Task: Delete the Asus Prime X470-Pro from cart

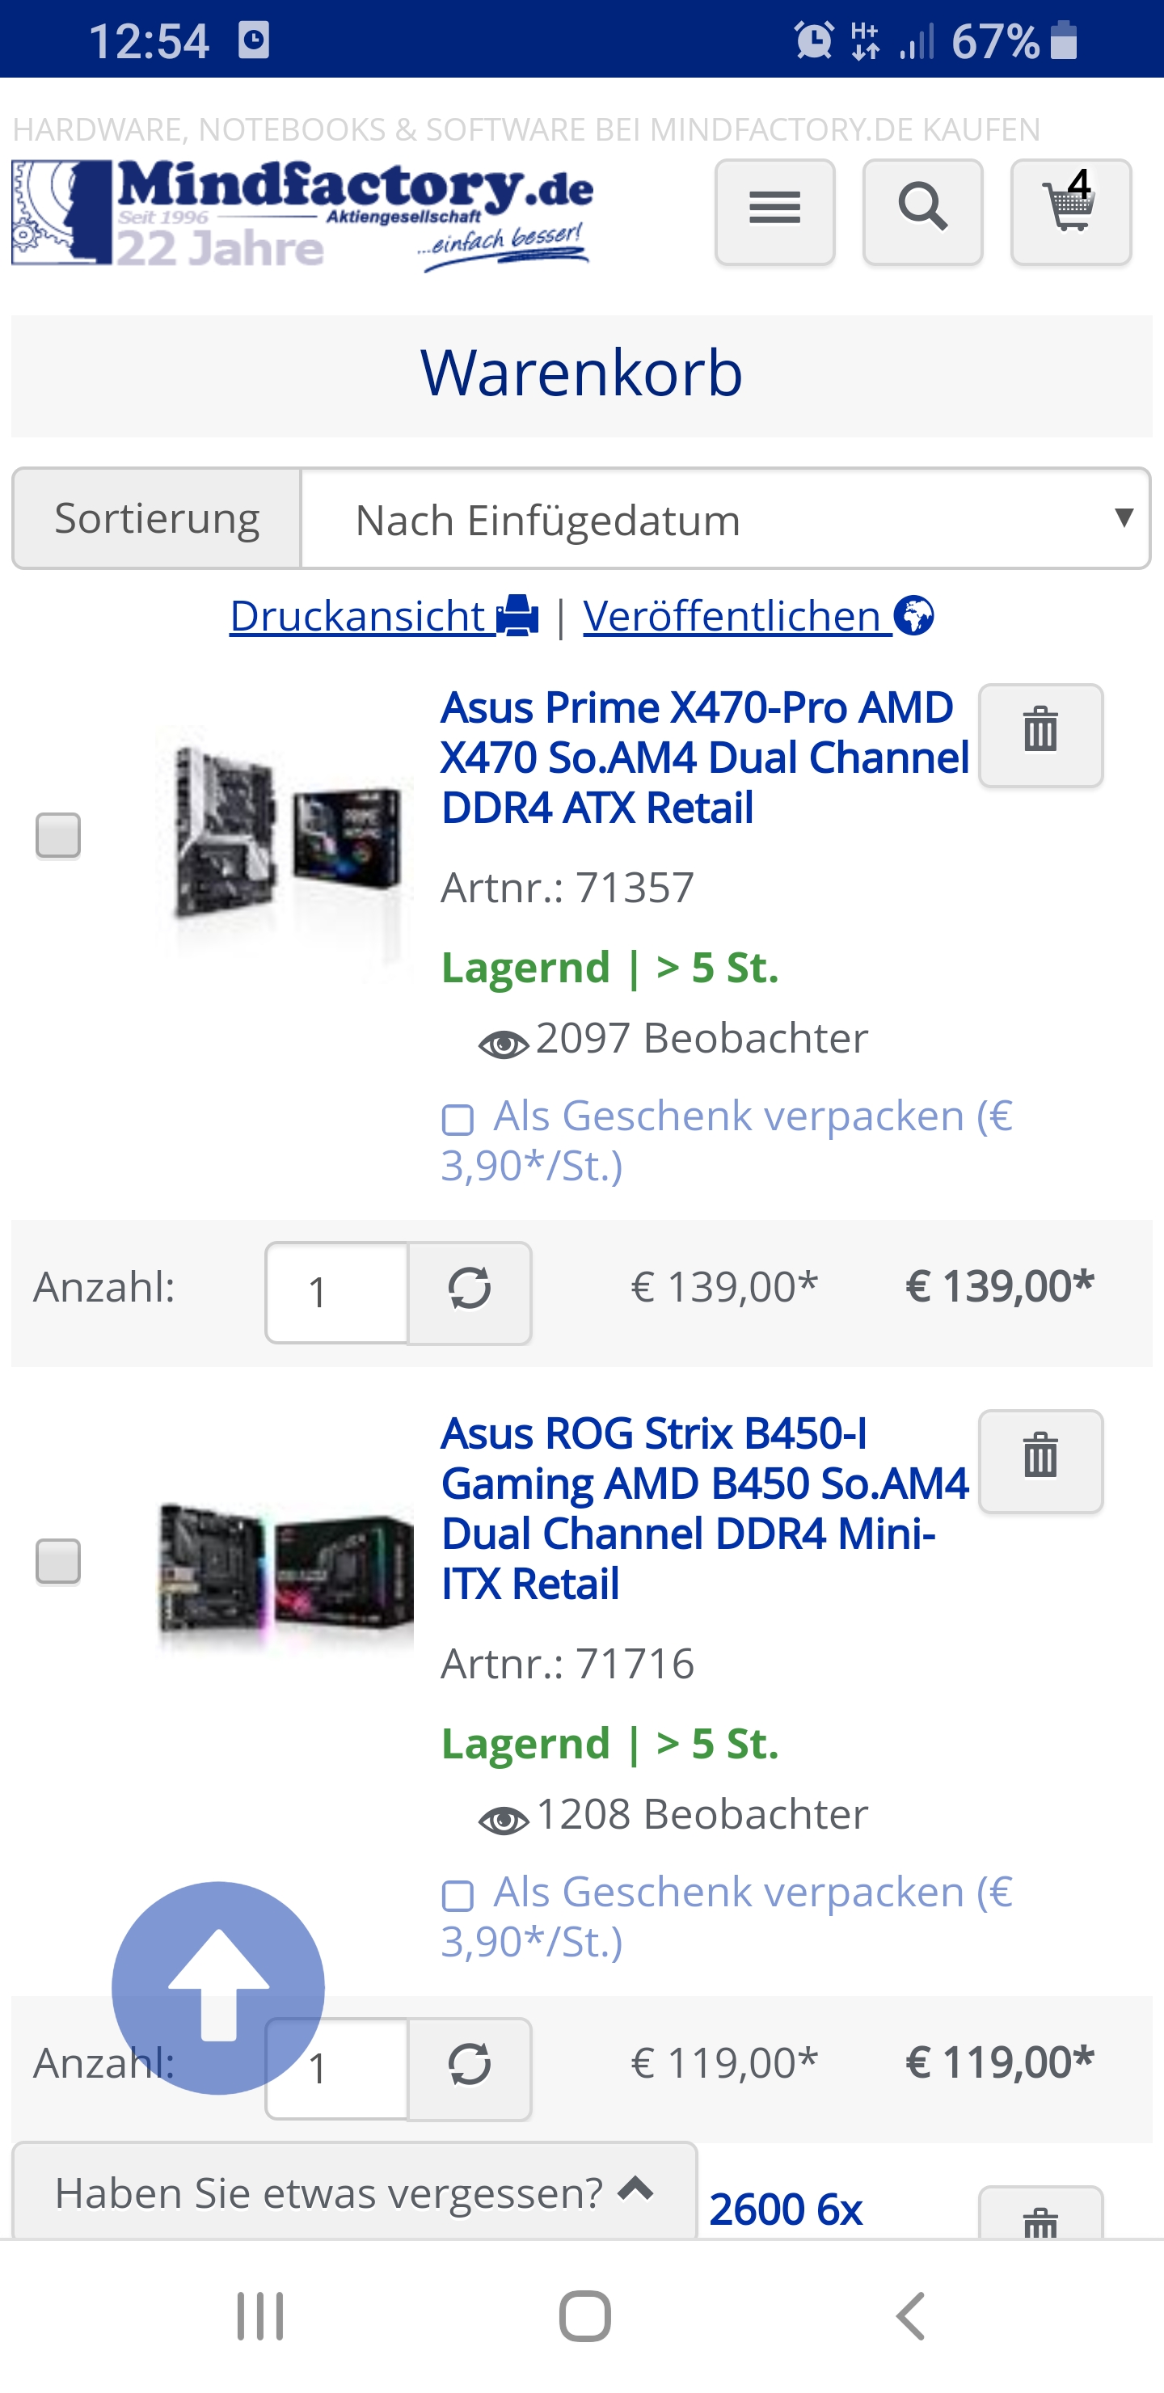Action: [1039, 733]
